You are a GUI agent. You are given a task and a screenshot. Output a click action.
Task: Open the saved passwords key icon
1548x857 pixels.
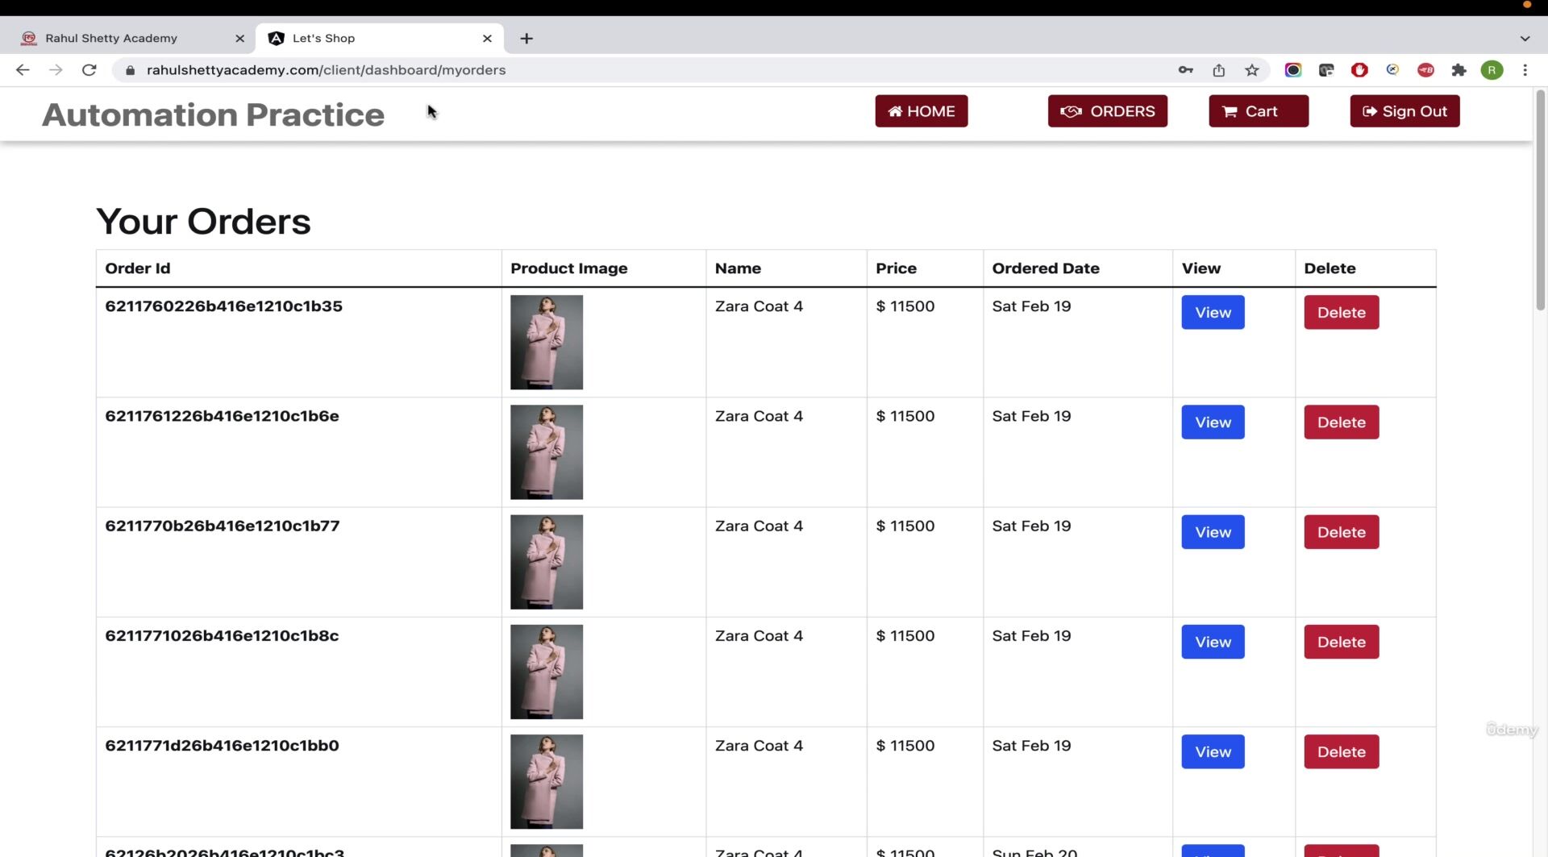tap(1185, 70)
